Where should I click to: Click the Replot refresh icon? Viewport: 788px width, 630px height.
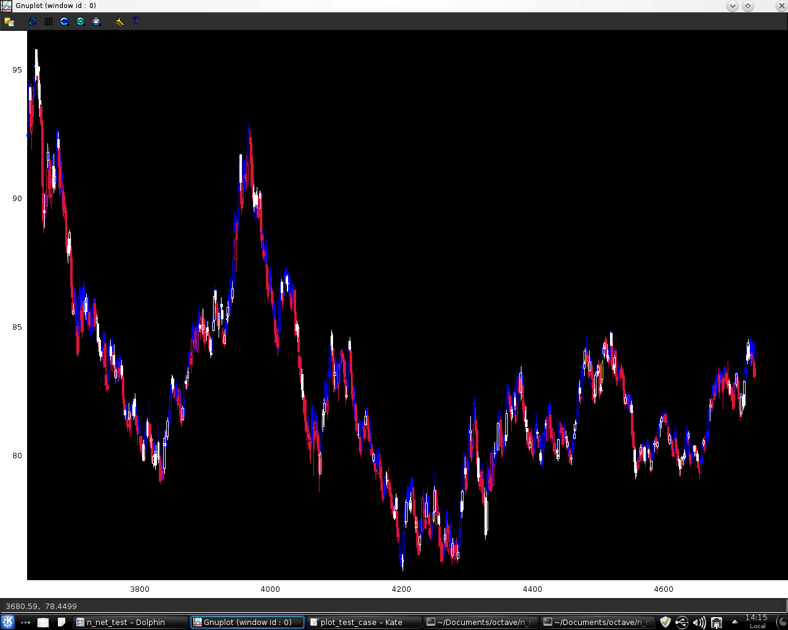pyautogui.click(x=33, y=22)
